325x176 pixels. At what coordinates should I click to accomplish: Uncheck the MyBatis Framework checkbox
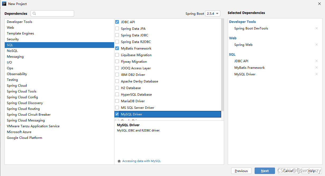117,48
